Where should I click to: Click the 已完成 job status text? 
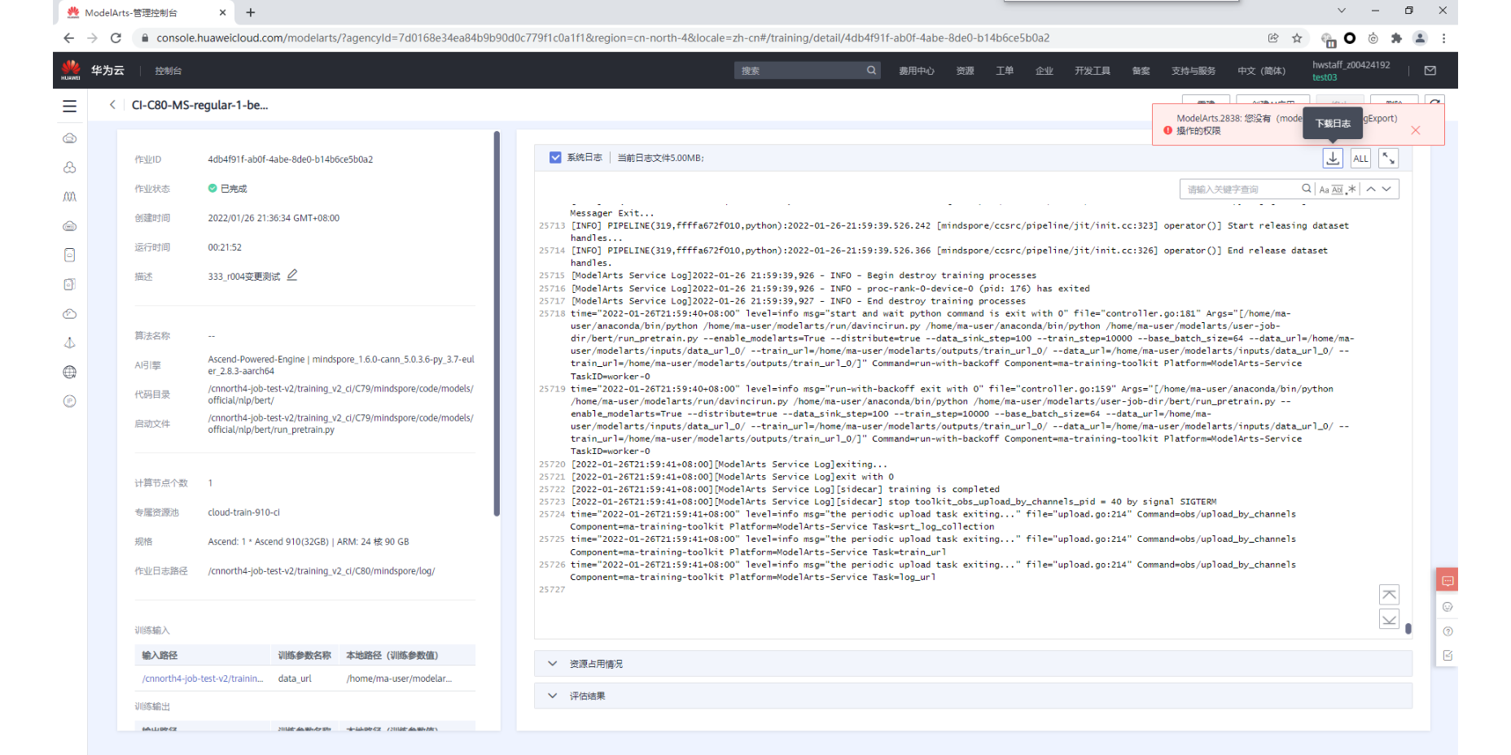pos(234,189)
